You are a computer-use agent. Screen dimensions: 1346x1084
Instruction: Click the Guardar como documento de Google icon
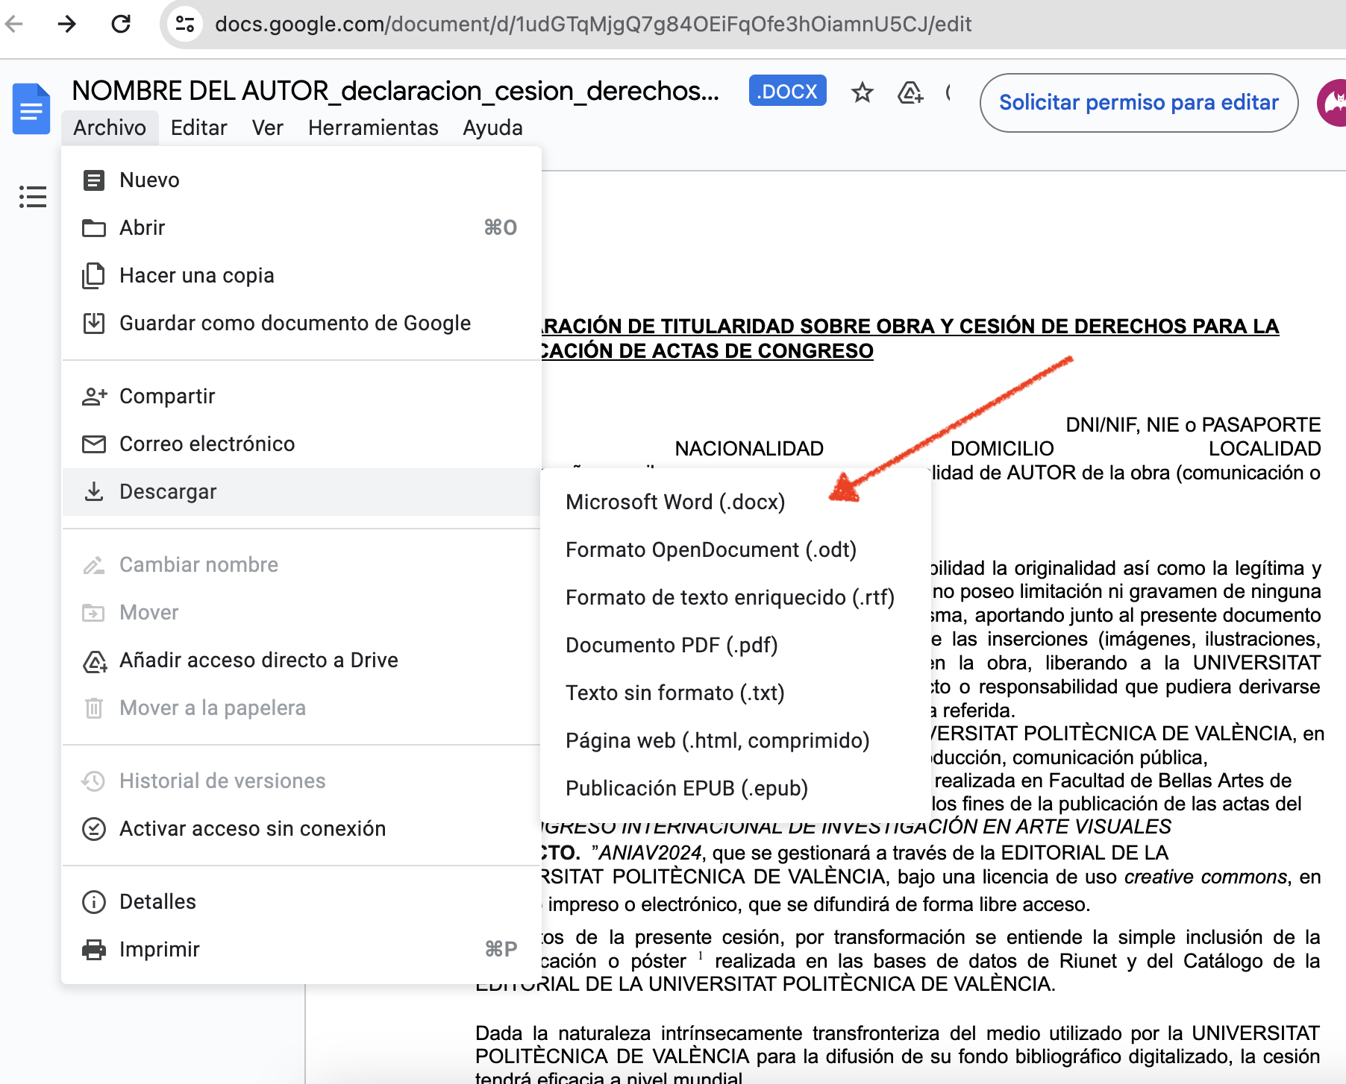click(94, 324)
